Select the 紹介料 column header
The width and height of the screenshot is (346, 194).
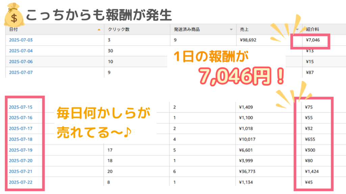pos(312,29)
